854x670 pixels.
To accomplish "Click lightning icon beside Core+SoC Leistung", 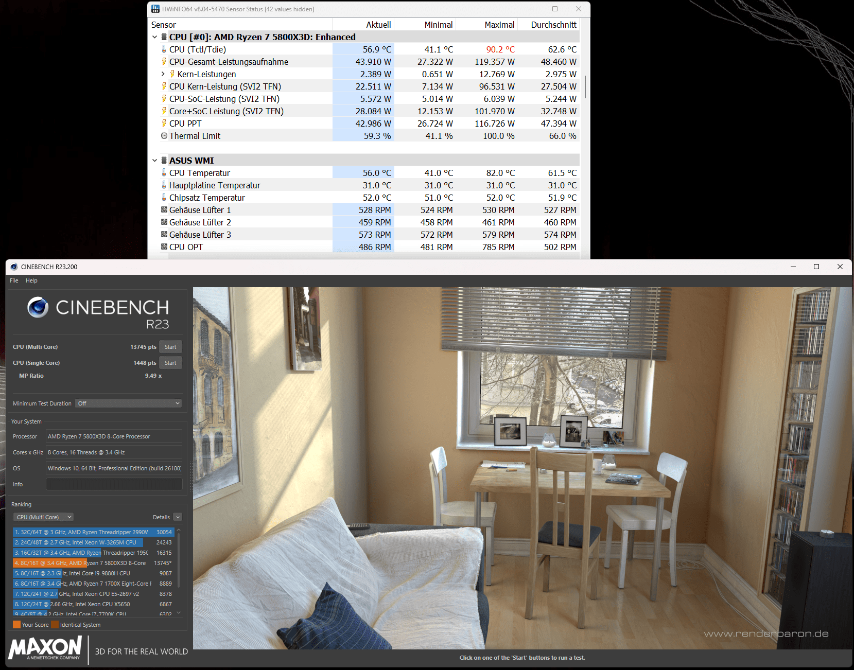I will (x=164, y=111).
